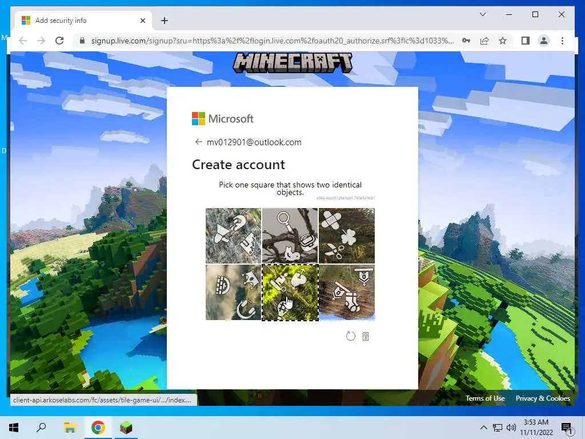Open the taskbar clock and date

click(536, 428)
